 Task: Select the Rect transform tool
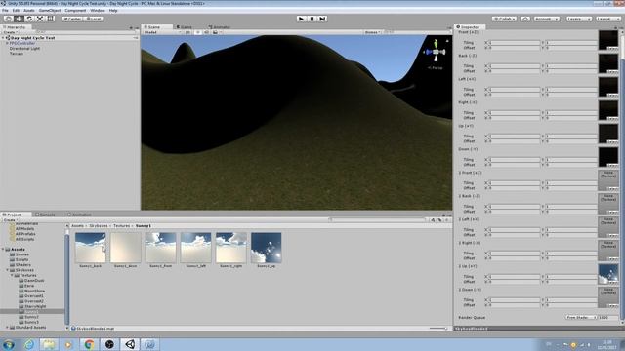51,19
